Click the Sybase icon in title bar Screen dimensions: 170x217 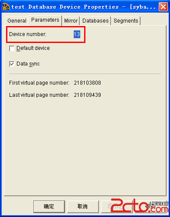coord(6,7)
